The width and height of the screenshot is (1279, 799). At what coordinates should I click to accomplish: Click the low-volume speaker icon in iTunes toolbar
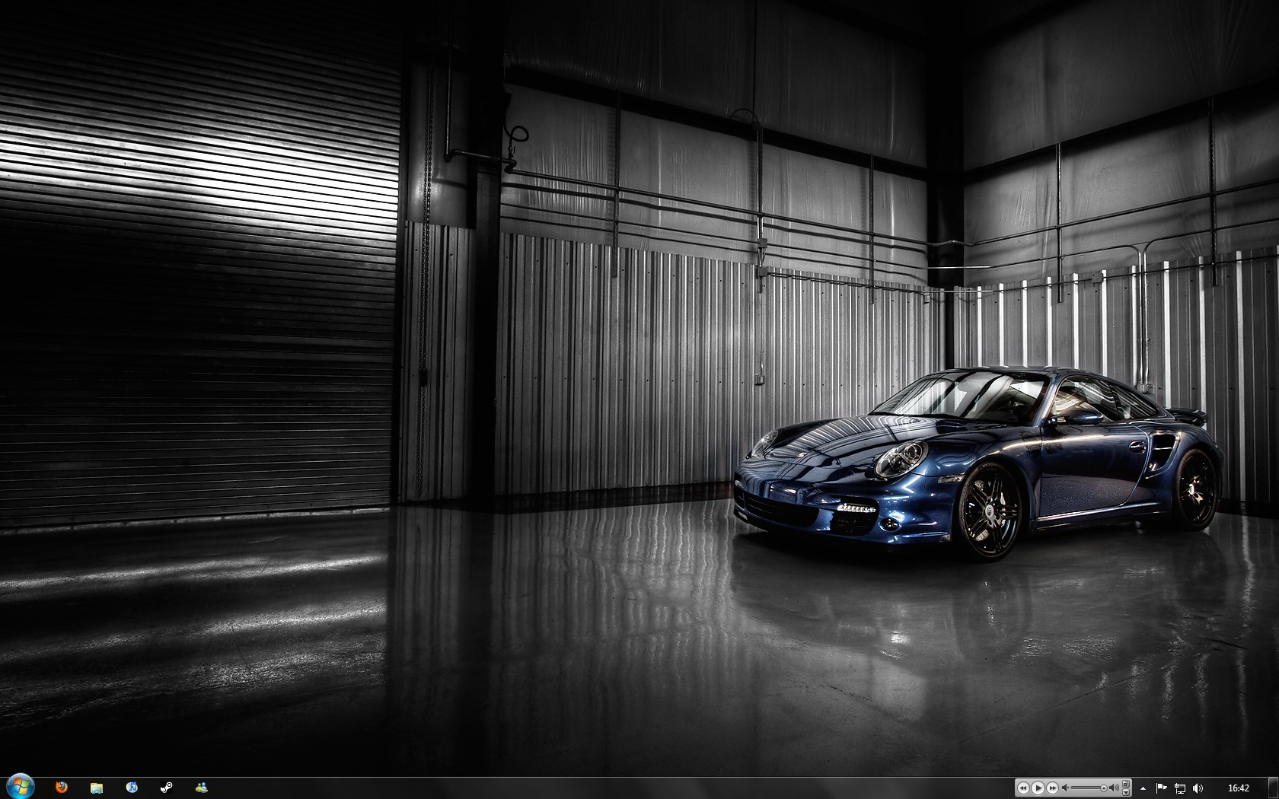pos(1065,788)
